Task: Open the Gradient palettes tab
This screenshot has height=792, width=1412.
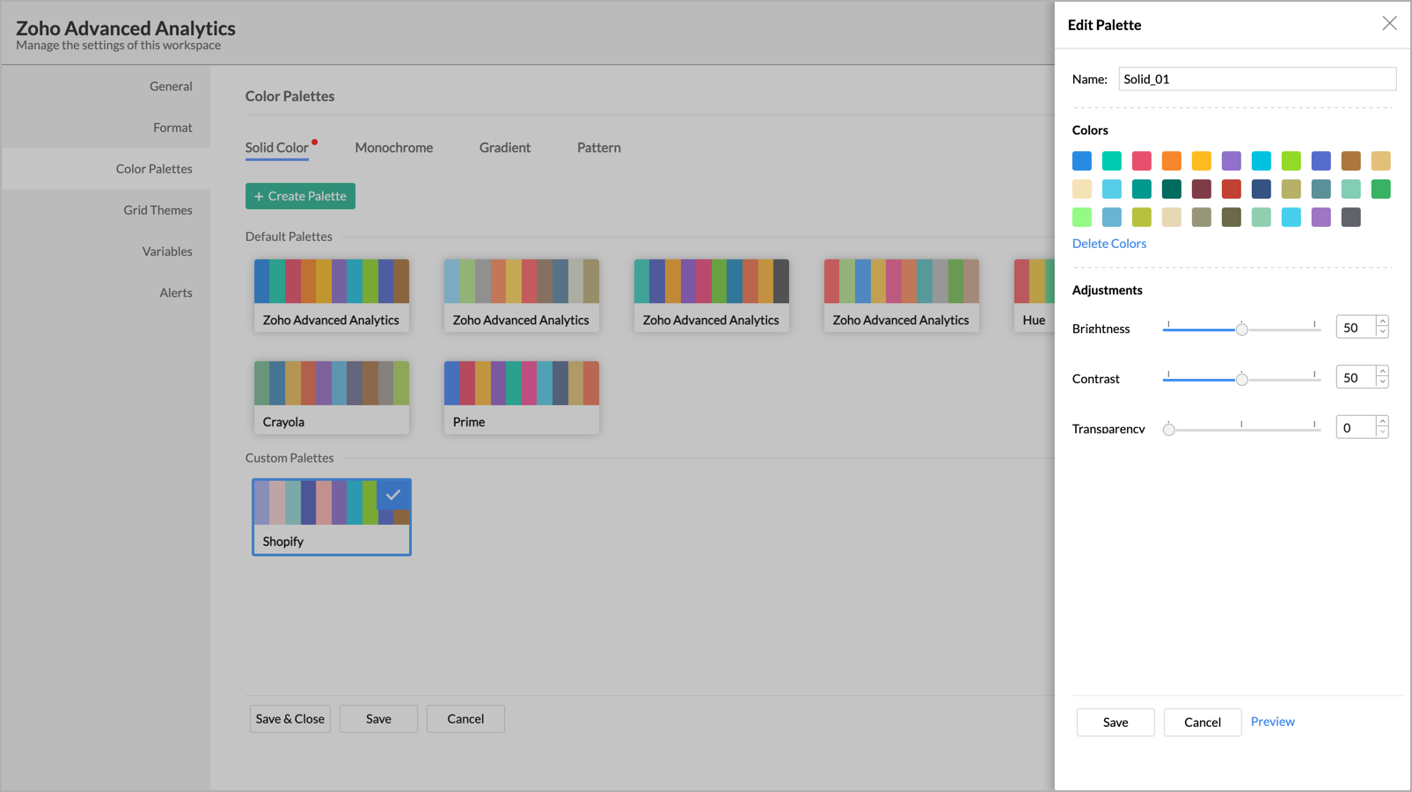Action: [504, 148]
